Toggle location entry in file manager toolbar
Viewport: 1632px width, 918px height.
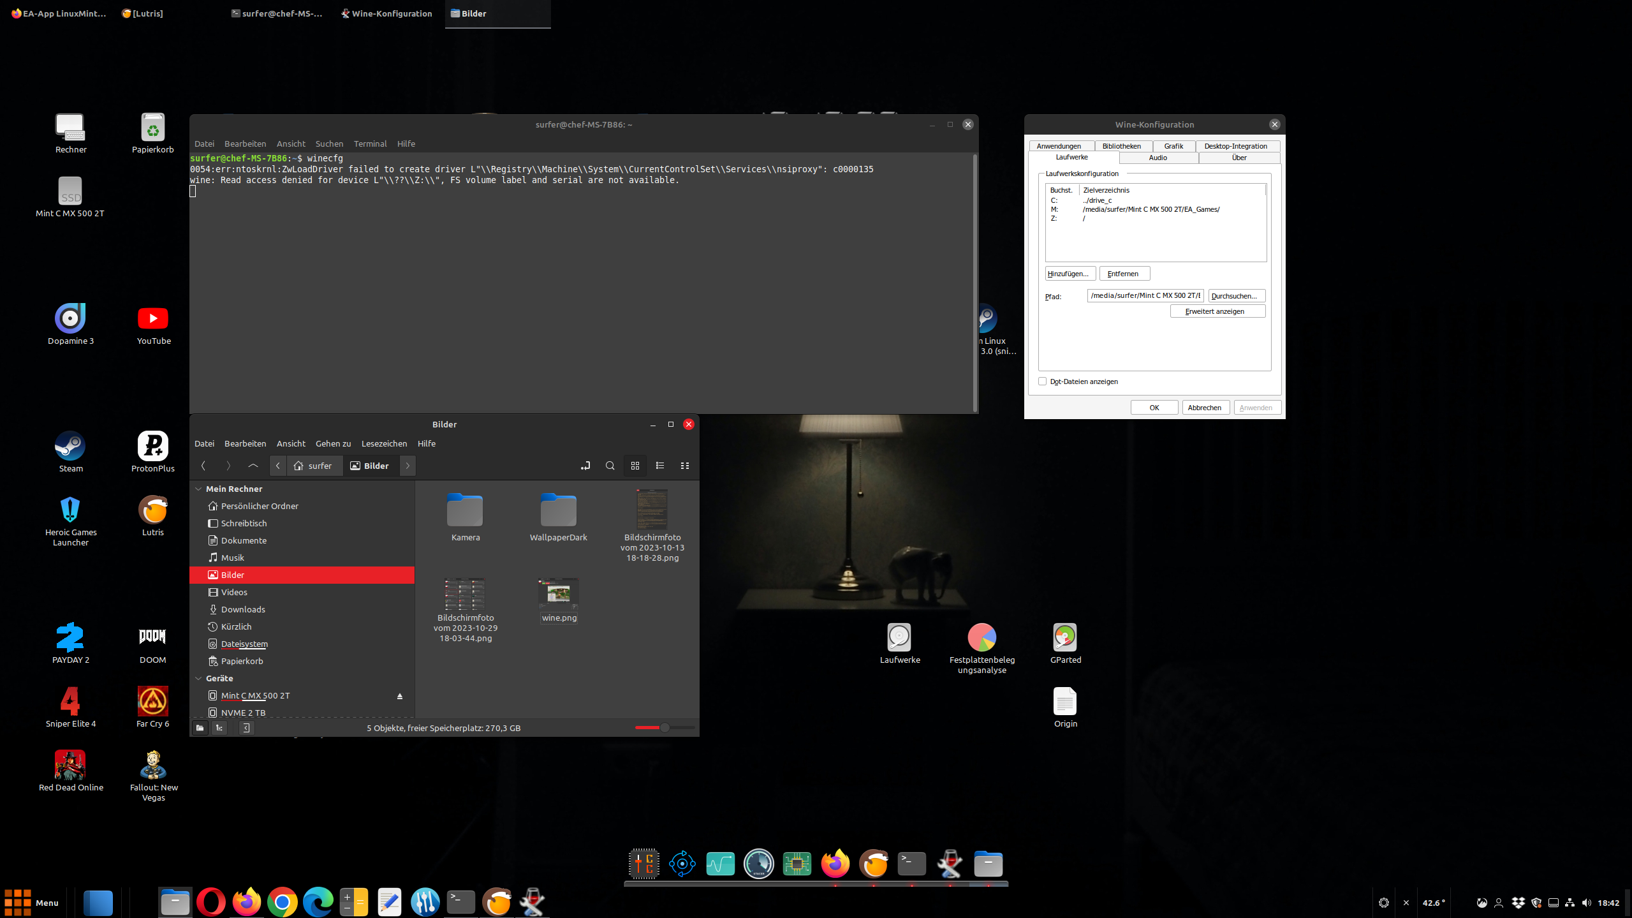[585, 466]
